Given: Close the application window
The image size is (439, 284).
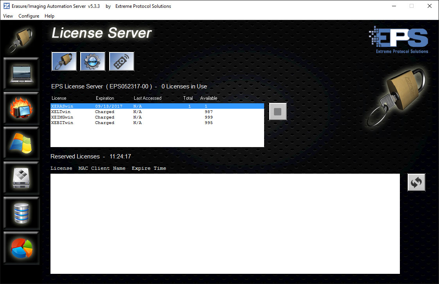Looking at the screenshot, I should pos(430,6).
